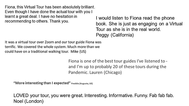The width and height of the screenshot is (189, 106).
Task: Click Mike's Zoom virtual tour review
Action: click(x=53, y=47)
